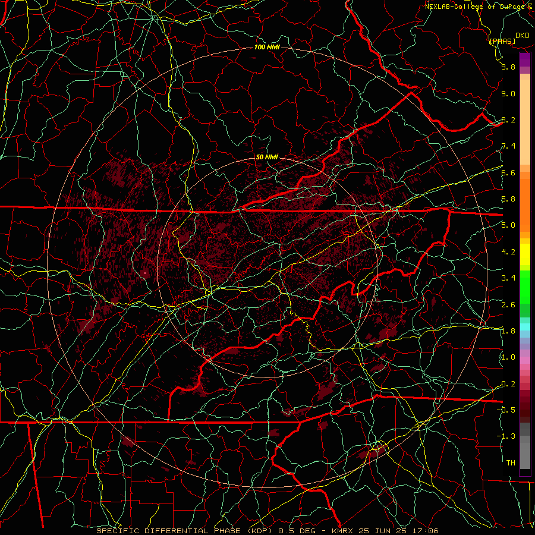
Task: Pick the large orange segment of the color scale
Action: pos(525,205)
